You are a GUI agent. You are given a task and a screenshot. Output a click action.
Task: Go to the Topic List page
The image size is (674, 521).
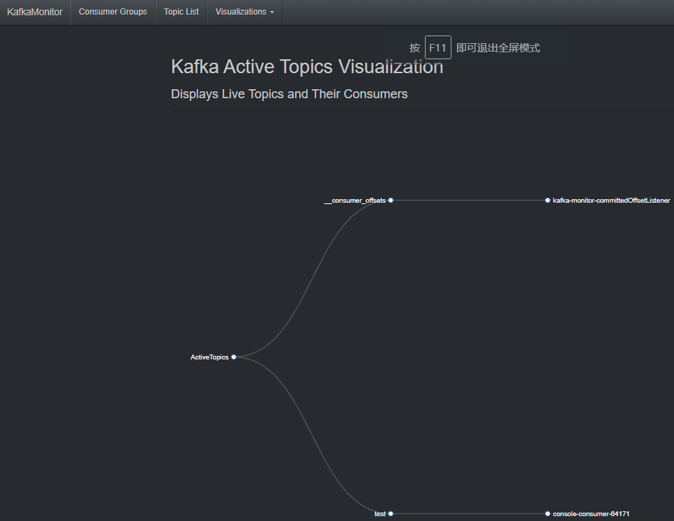(181, 12)
